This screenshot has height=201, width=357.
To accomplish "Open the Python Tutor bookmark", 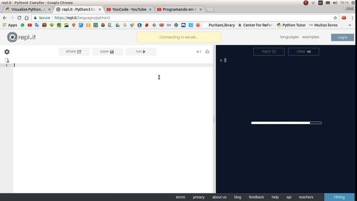I will (291, 25).
